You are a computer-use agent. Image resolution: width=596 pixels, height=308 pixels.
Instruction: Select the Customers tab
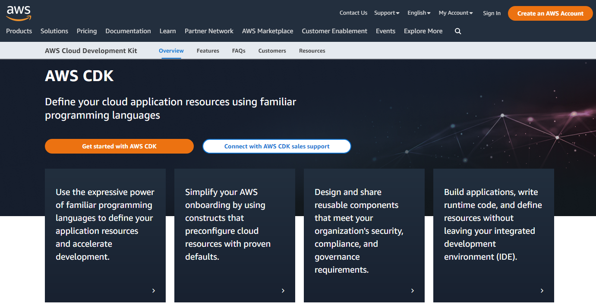coord(272,50)
